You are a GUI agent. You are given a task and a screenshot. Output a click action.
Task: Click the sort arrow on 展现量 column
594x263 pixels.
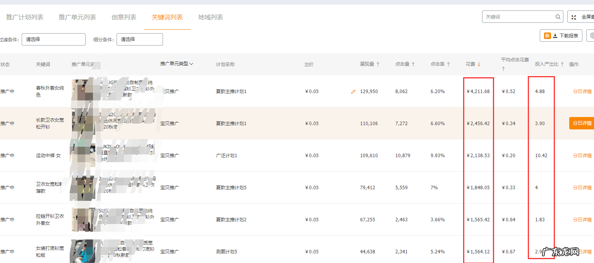pos(378,64)
